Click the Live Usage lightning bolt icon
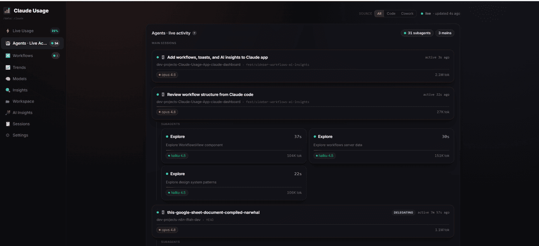 [x=7, y=31]
